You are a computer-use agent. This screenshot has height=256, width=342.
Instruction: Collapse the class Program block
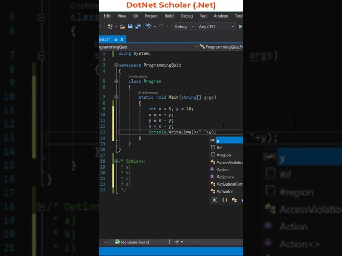(x=116, y=81)
